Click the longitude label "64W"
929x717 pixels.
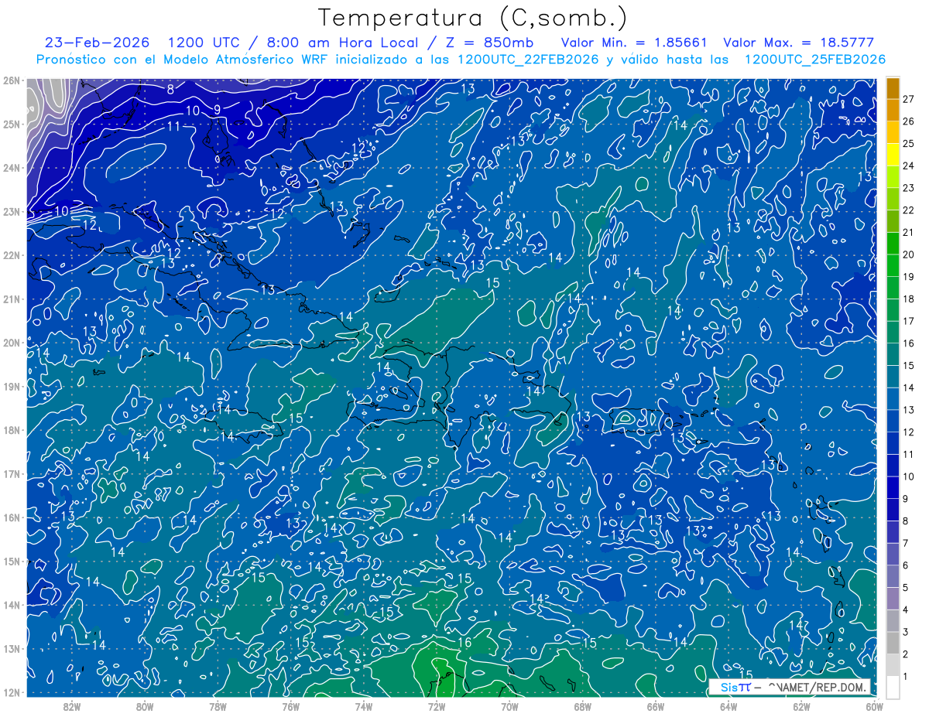point(728,706)
